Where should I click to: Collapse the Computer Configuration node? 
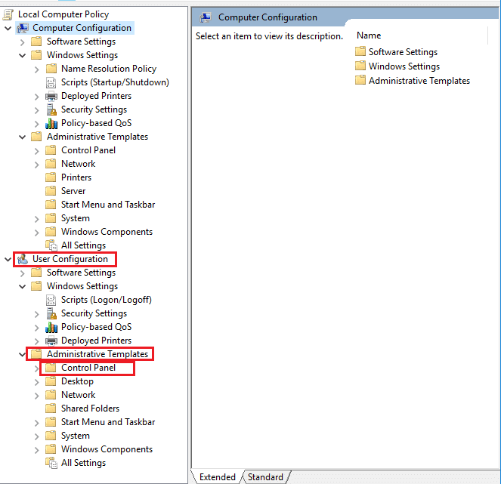[8, 29]
